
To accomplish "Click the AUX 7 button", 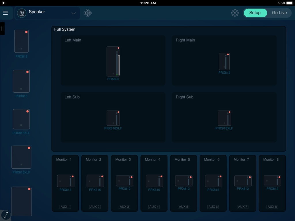I will click(243, 207).
